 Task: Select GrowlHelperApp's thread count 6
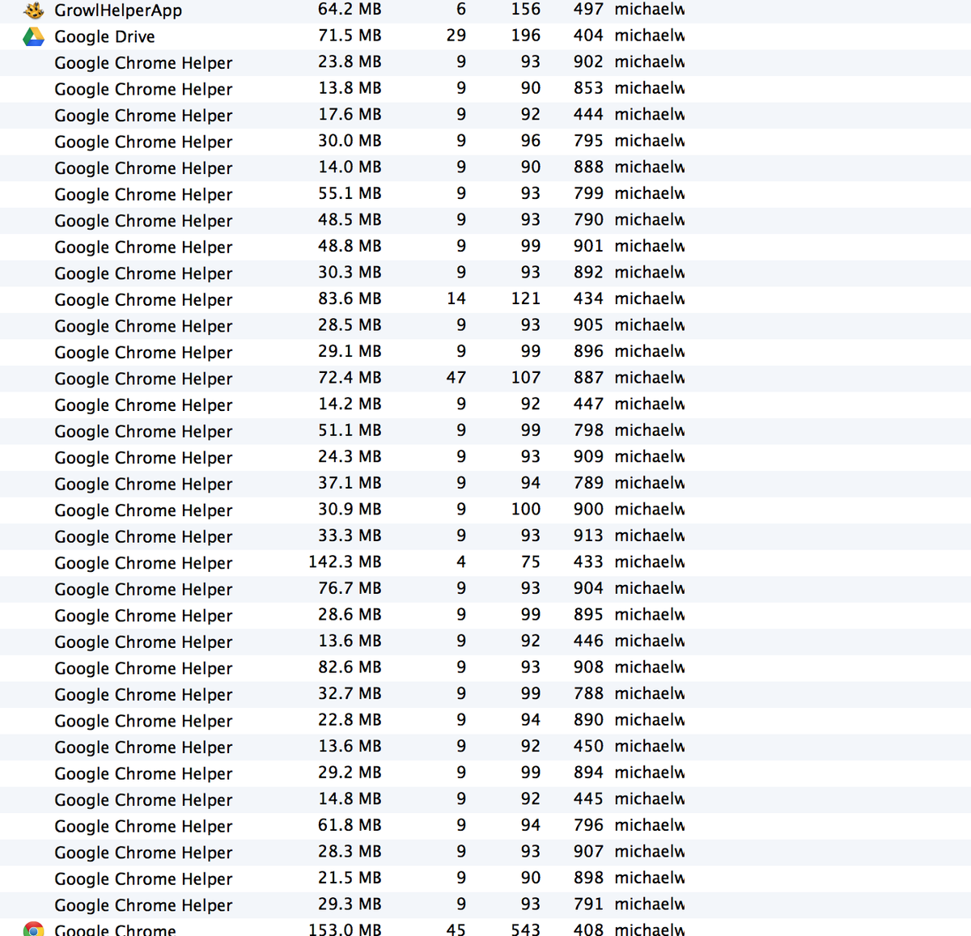(x=461, y=9)
